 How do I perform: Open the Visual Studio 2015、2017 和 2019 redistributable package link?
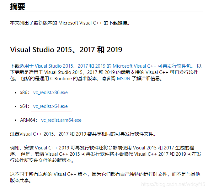point(105,66)
